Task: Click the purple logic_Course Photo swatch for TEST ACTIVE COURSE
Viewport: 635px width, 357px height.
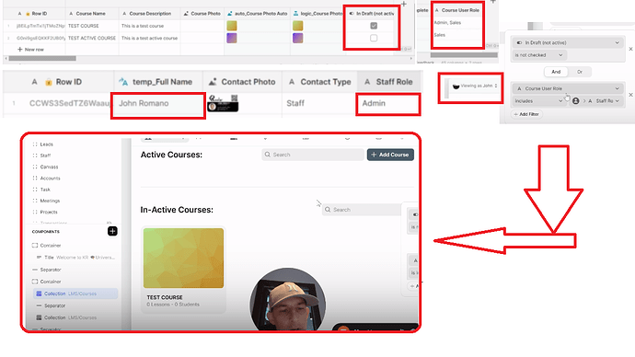Action: [x=297, y=38]
